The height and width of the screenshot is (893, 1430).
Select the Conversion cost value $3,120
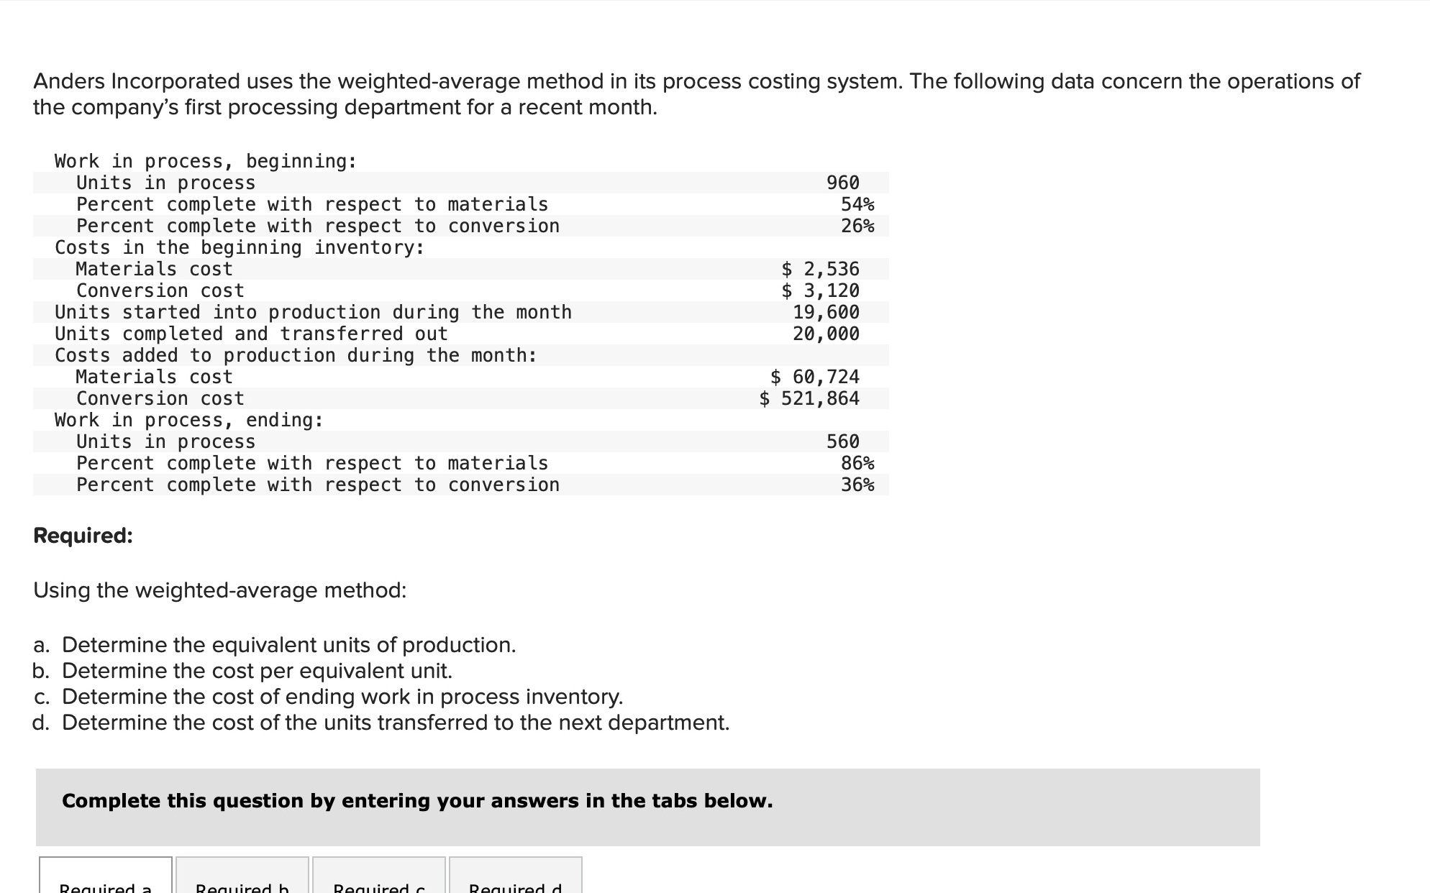820,290
